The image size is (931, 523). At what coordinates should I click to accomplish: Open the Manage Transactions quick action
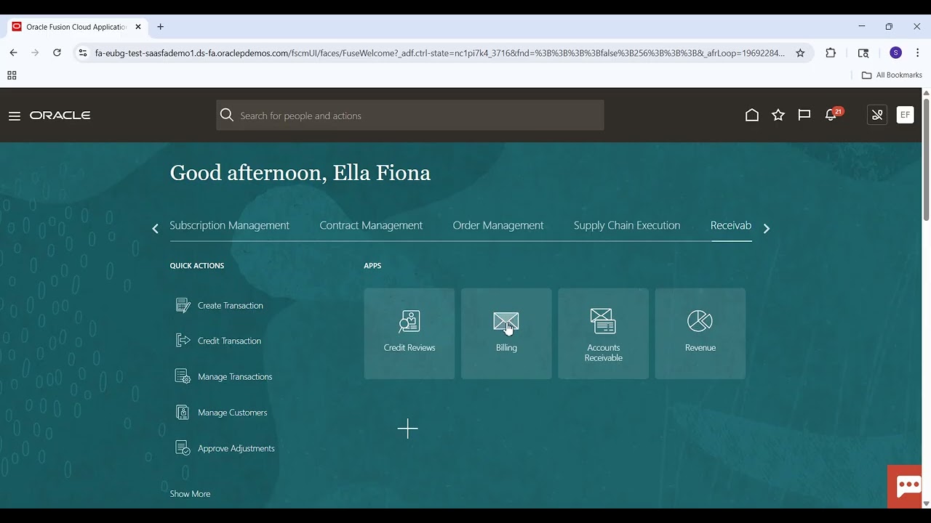pos(235,377)
